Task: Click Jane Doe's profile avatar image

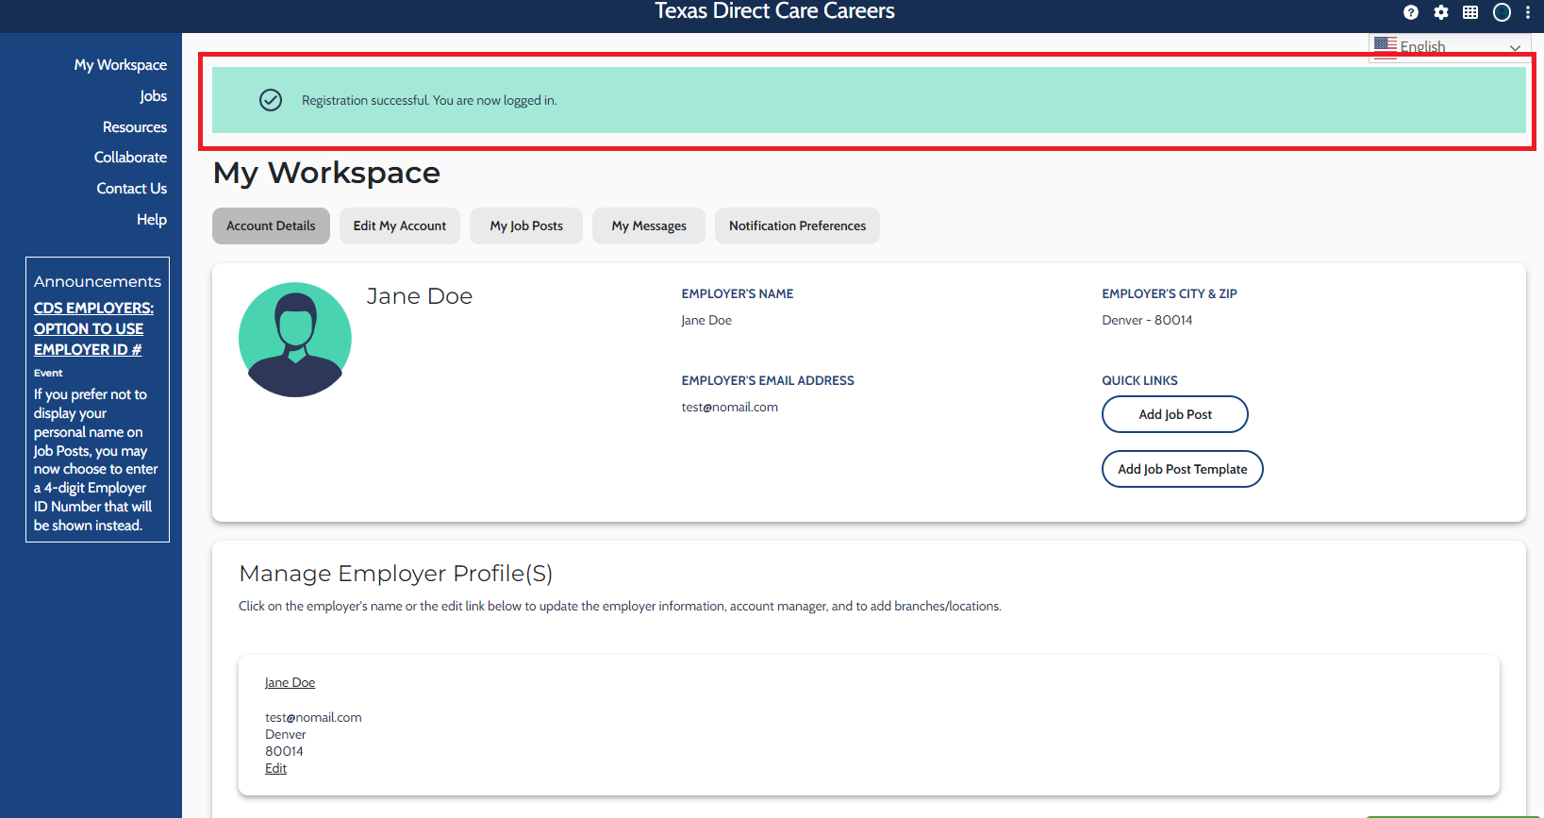Action: click(295, 340)
